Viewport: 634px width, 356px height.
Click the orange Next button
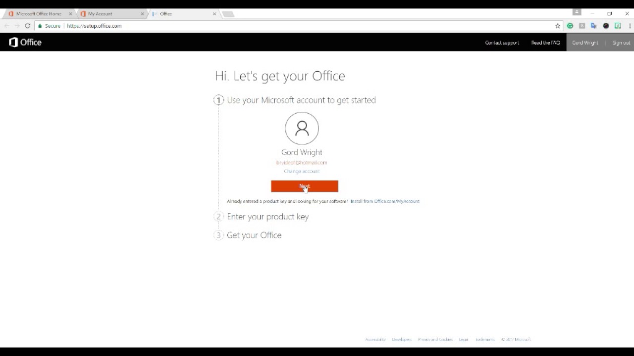pyautogui.click(x=305, y=186)
